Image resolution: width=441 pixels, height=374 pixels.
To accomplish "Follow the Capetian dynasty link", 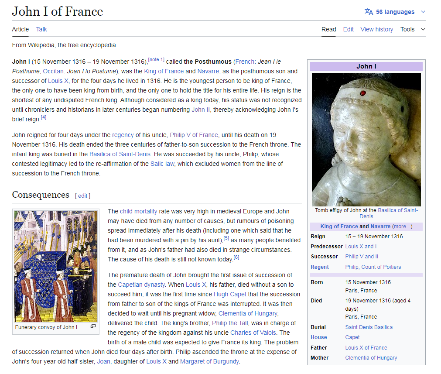I will [x=141, y=285].
